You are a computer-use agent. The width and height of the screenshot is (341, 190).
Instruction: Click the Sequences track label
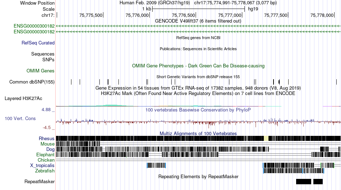[43, 54]
